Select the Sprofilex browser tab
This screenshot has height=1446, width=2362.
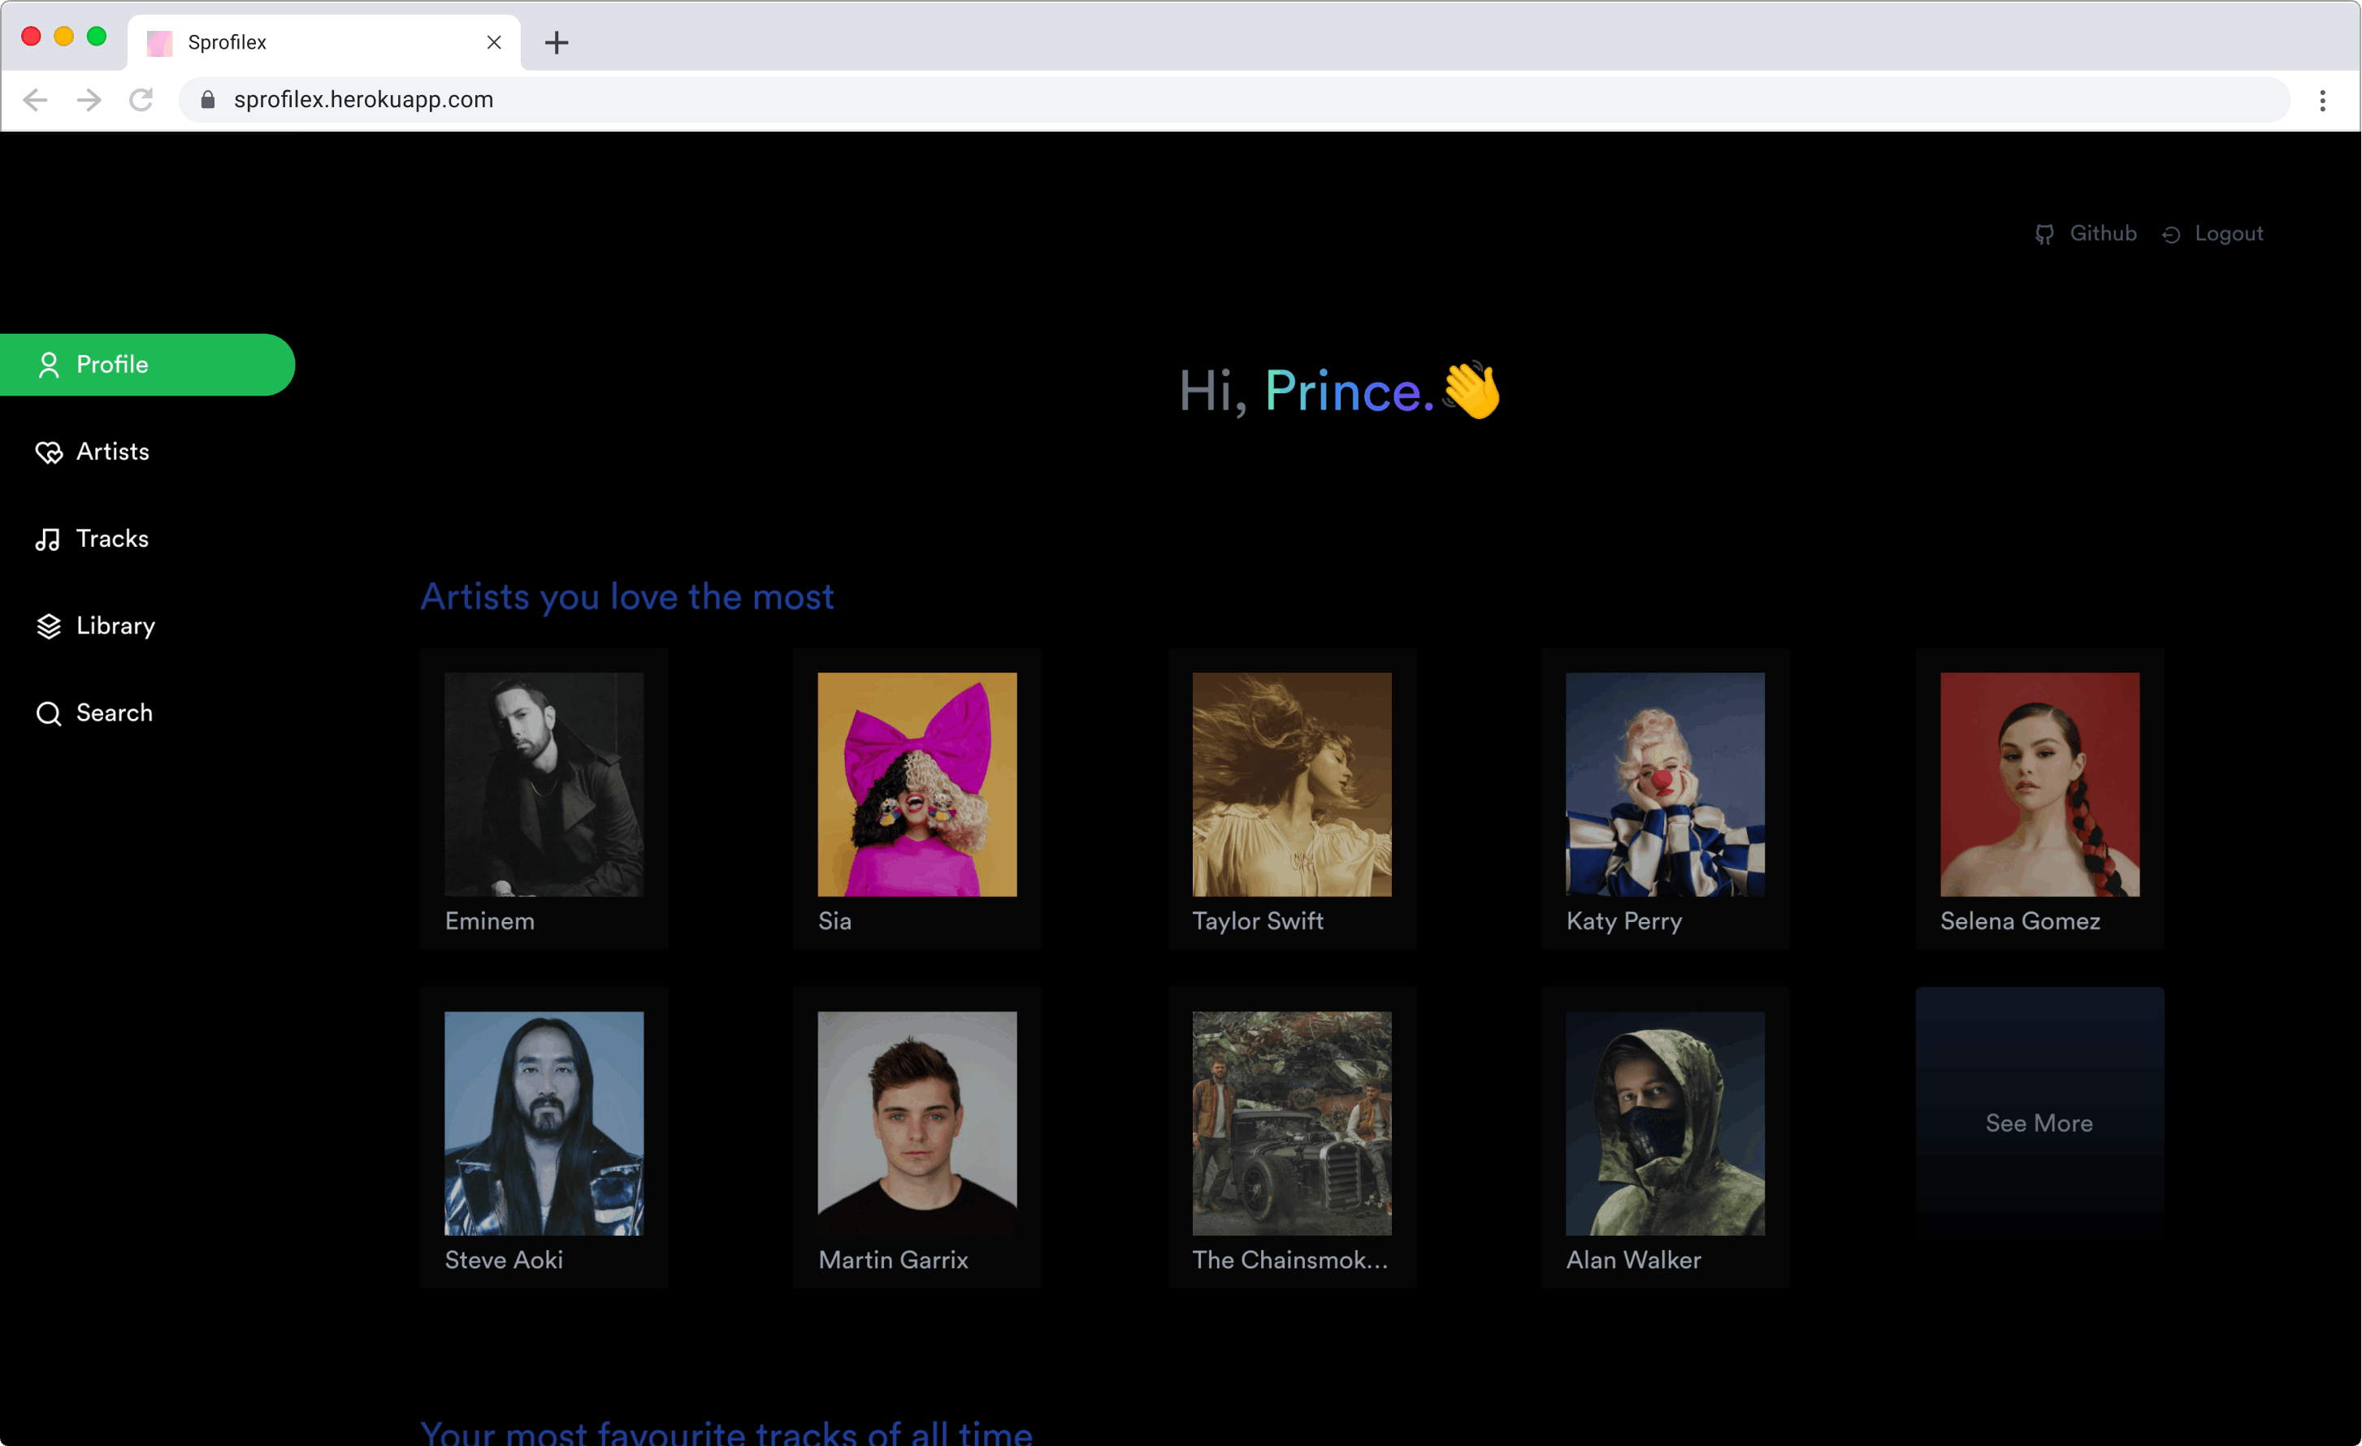click(324, 42)
